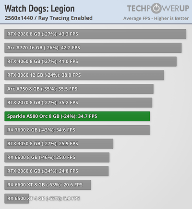This screenshot has height=209, width=192.
Task: Click the RTX 2070 8 GB bar
Action: click(x=78, y=103)
